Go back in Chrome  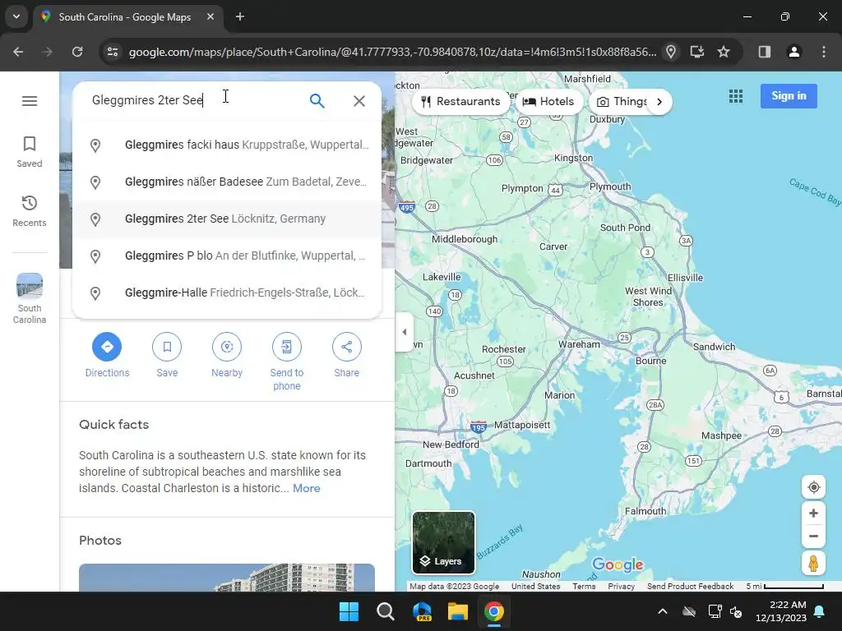18,52
